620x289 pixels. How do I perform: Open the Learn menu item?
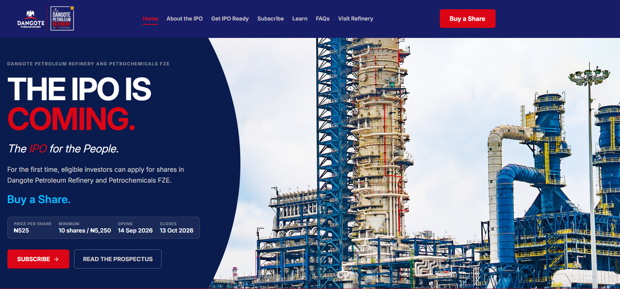pos(300,19)
